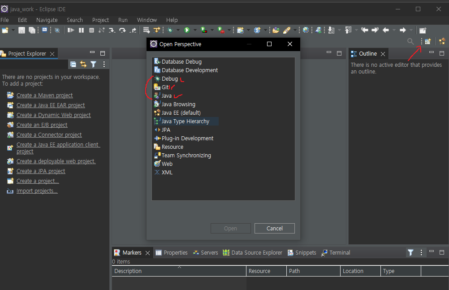This screenshot has width=449, height=290.
Task: Switch to the Terminal tab
Action: coord(336,252)
